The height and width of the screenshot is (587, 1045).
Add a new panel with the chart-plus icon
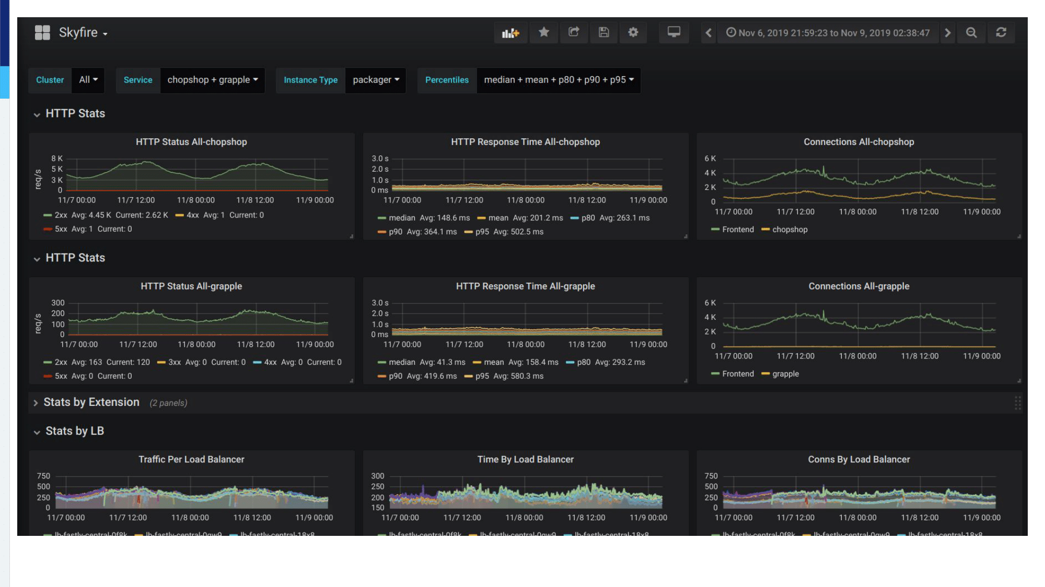point(510,32)
